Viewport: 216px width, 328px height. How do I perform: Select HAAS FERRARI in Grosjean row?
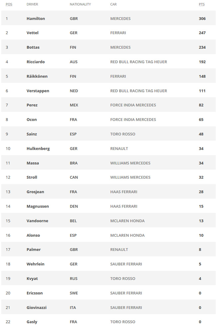(124, 192)
